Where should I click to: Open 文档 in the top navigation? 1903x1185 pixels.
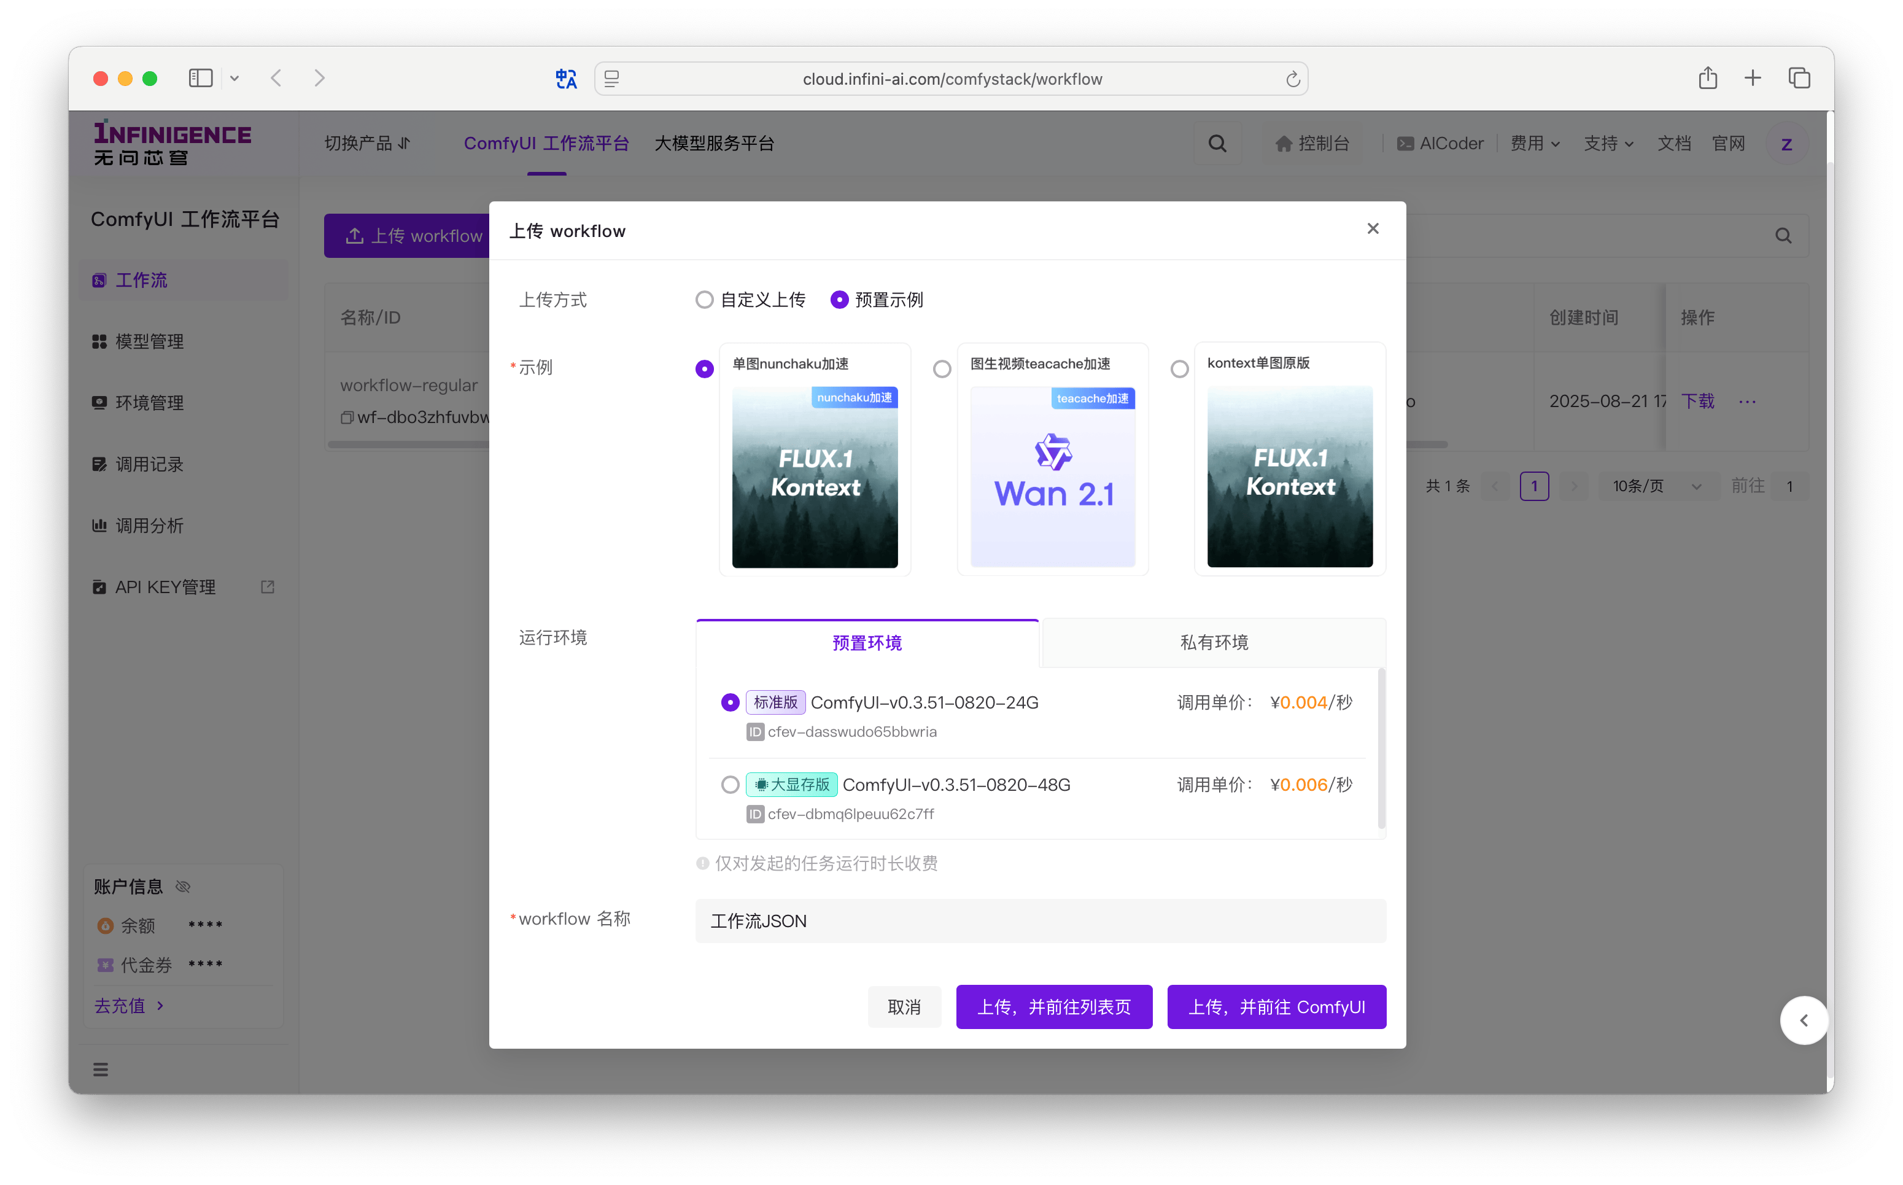[x=1673, y=144]
